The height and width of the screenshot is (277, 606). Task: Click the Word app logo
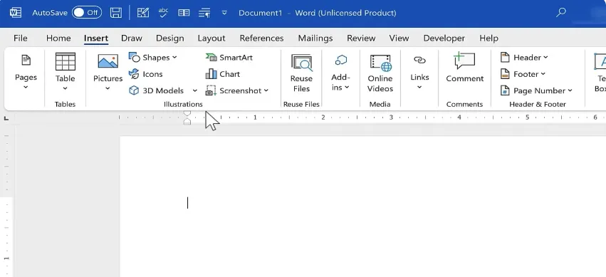(x=16, y=13)
